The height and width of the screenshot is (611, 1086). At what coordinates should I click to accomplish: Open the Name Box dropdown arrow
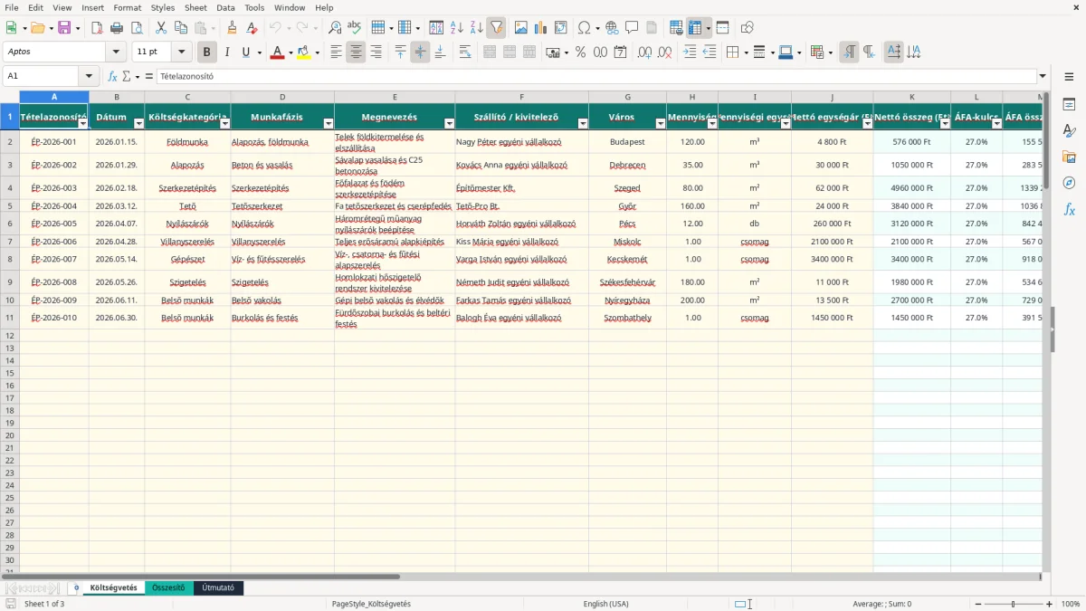89,76
